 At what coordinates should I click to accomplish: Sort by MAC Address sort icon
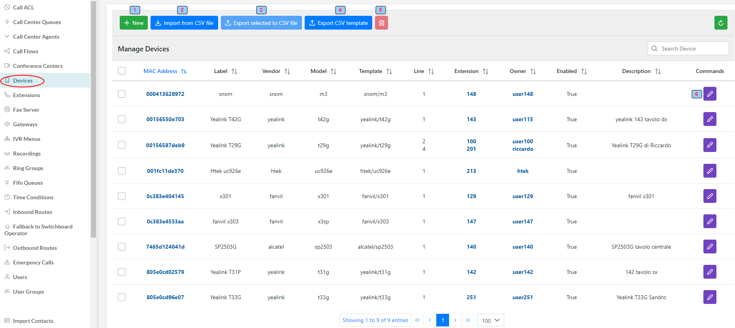pyautogui.click(x=184, y=71)
